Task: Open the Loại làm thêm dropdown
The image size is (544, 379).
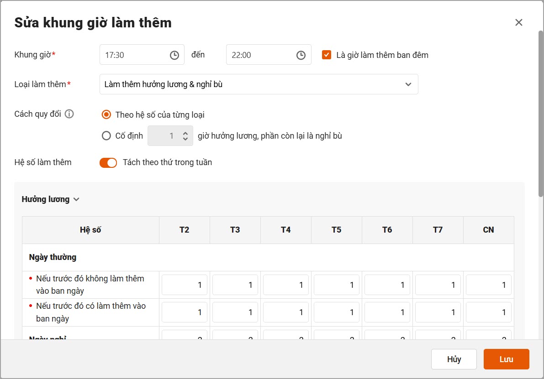Action: [x=259, y=84]
